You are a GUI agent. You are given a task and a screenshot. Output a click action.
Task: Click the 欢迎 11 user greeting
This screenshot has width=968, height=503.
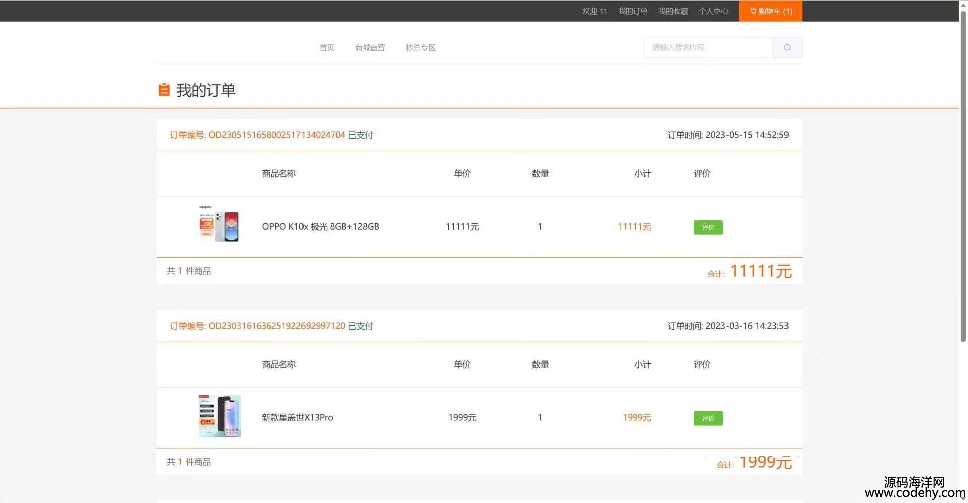pos(594,11)
